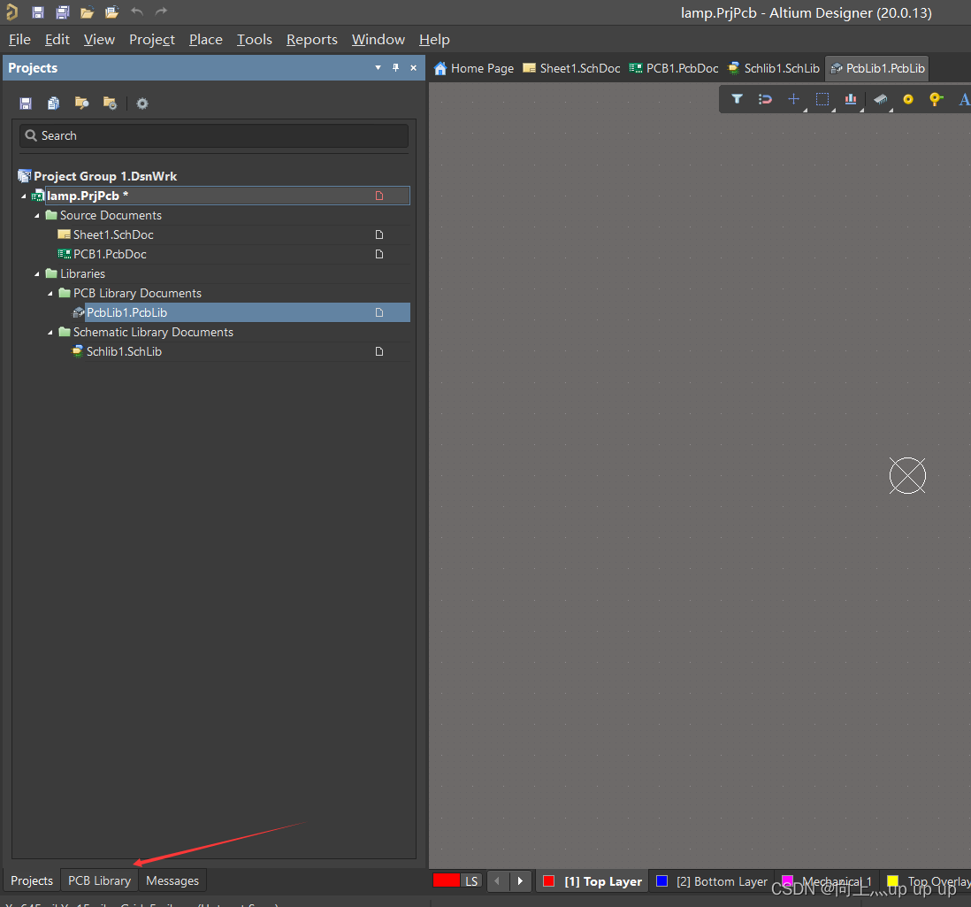Image resolution: width=971 pixels, height=907 pixels.
Task: Collapse the Libraries folder
Action: click(x=36, y=273)
